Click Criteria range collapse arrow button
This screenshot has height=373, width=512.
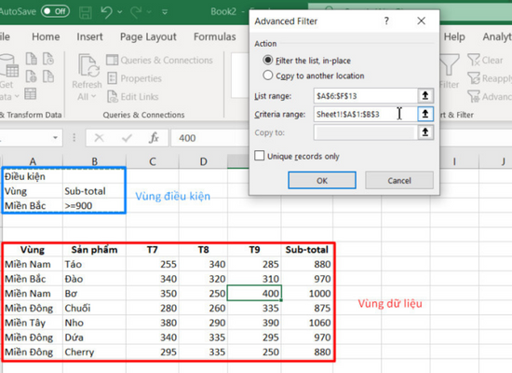(x=425, y=114)
